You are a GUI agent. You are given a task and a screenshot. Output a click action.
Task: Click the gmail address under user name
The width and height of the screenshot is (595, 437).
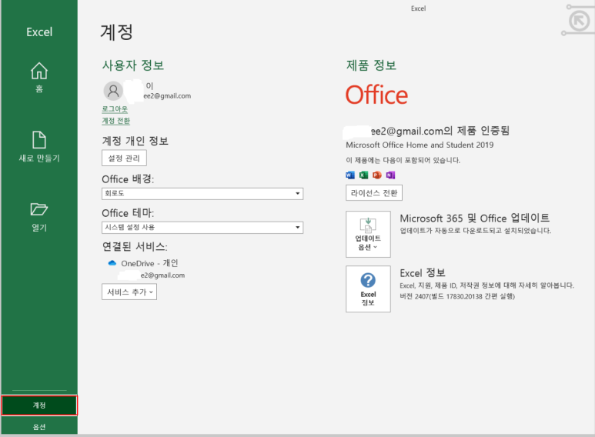pyautogui.click(x=167, y=96)
